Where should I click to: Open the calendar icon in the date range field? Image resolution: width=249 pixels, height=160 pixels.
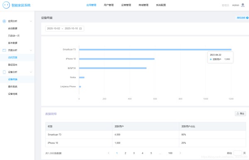(81, 29)
